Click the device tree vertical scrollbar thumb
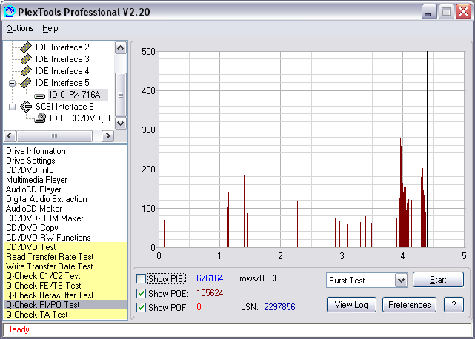The height and width of the screenshot is (339, 475). tap(121, 95)
